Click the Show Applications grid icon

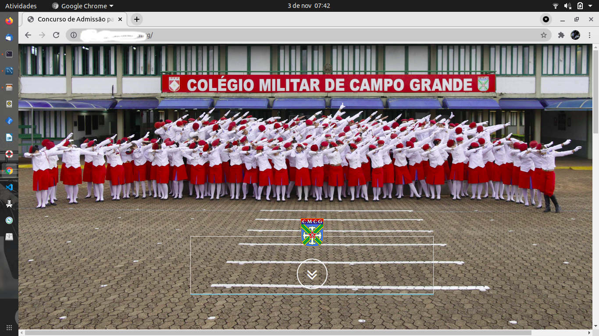tap(9, 327)
